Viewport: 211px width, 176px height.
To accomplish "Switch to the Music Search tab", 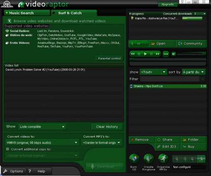I will pos(27,13).
